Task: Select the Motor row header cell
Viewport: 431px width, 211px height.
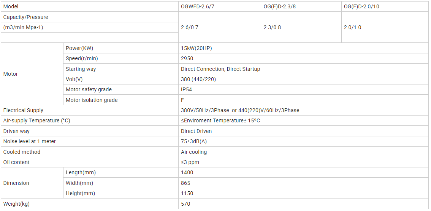Action: click(32, 74)
